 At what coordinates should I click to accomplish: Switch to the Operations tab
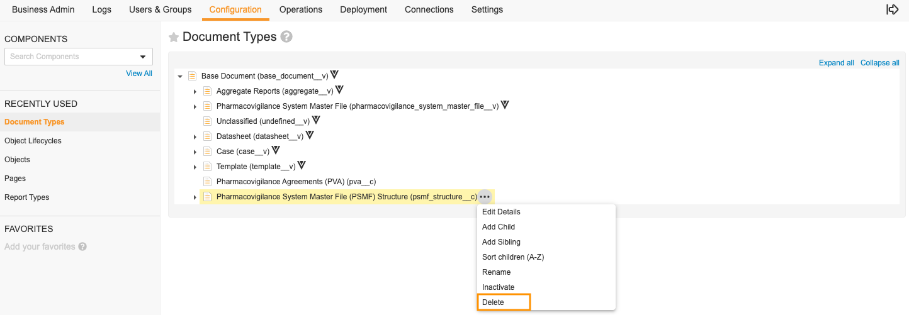coord(301,9)
